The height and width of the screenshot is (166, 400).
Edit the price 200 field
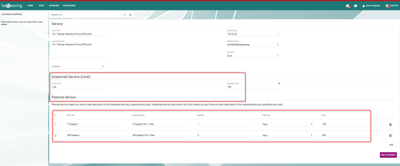point(348,135)
